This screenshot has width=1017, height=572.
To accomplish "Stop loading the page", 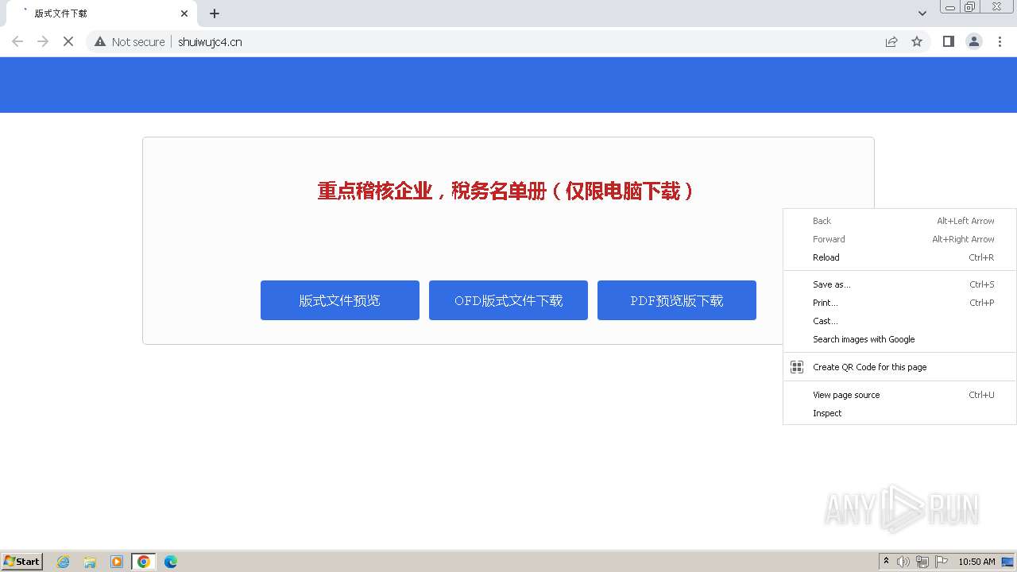I will [68, 41].
